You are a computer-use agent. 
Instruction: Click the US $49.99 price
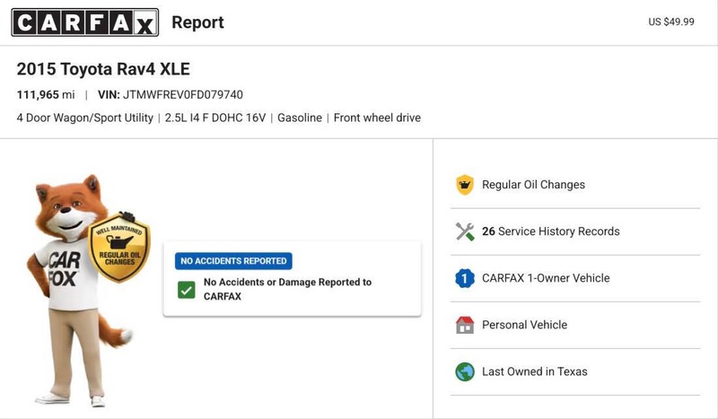(x=671, y=22)
